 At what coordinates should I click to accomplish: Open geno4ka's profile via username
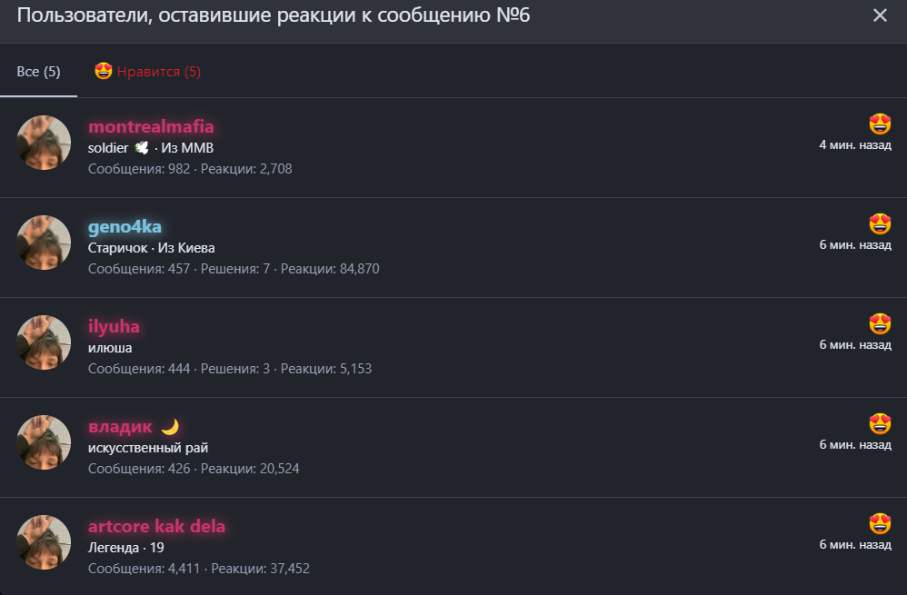point(125,226)
